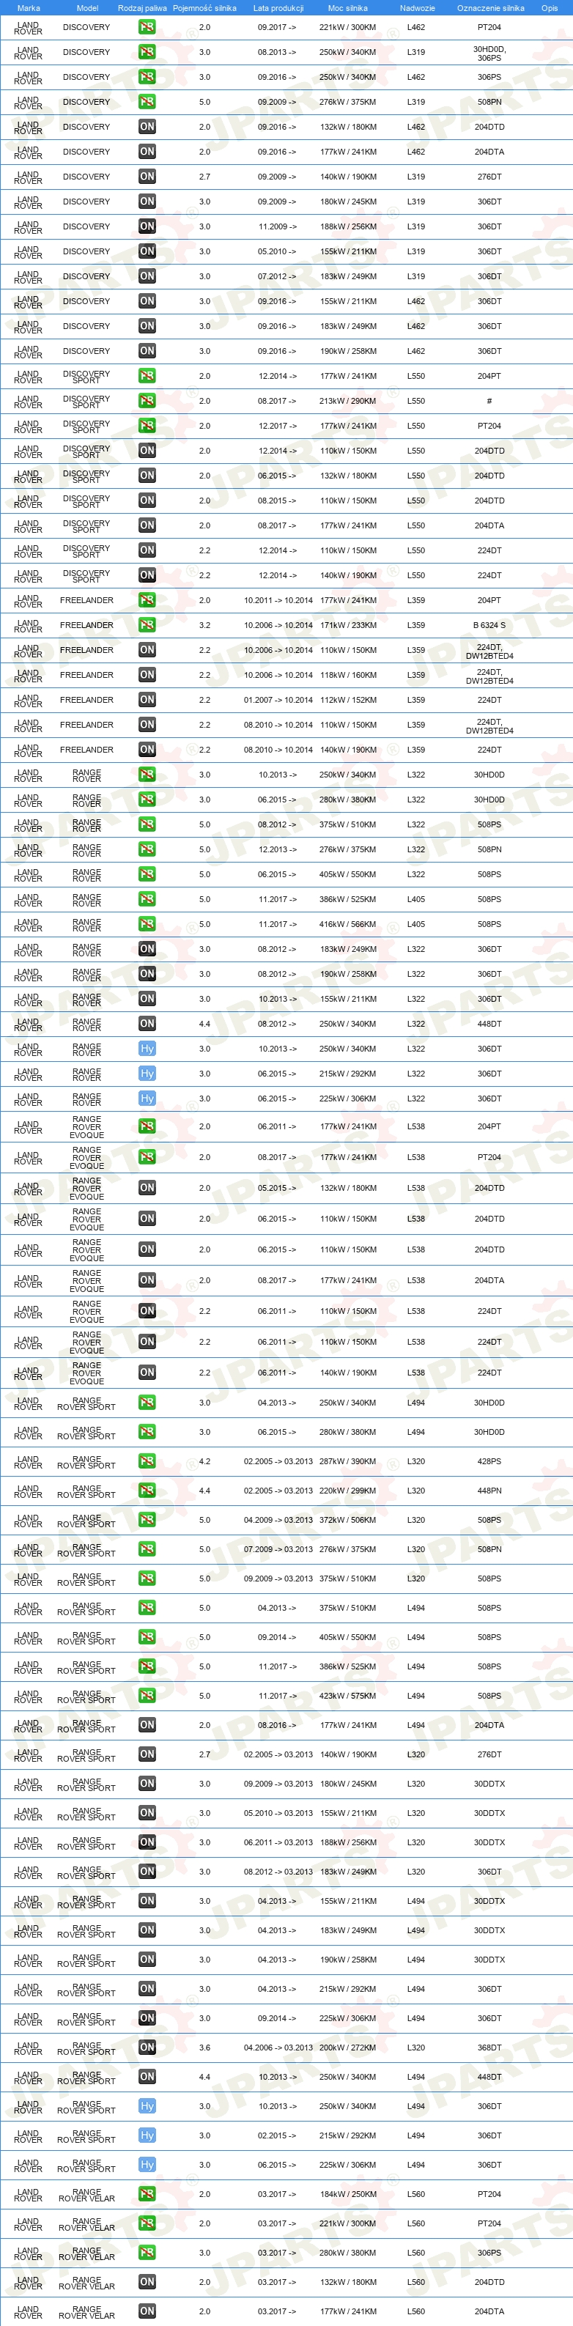Click diesel icon in Freelander 112kW / 152KM row
Viewport: 573px width, 2326px height.
pos(147,700)
